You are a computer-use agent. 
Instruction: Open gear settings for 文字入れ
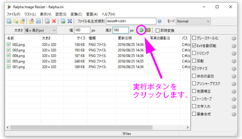coord(234,107)
